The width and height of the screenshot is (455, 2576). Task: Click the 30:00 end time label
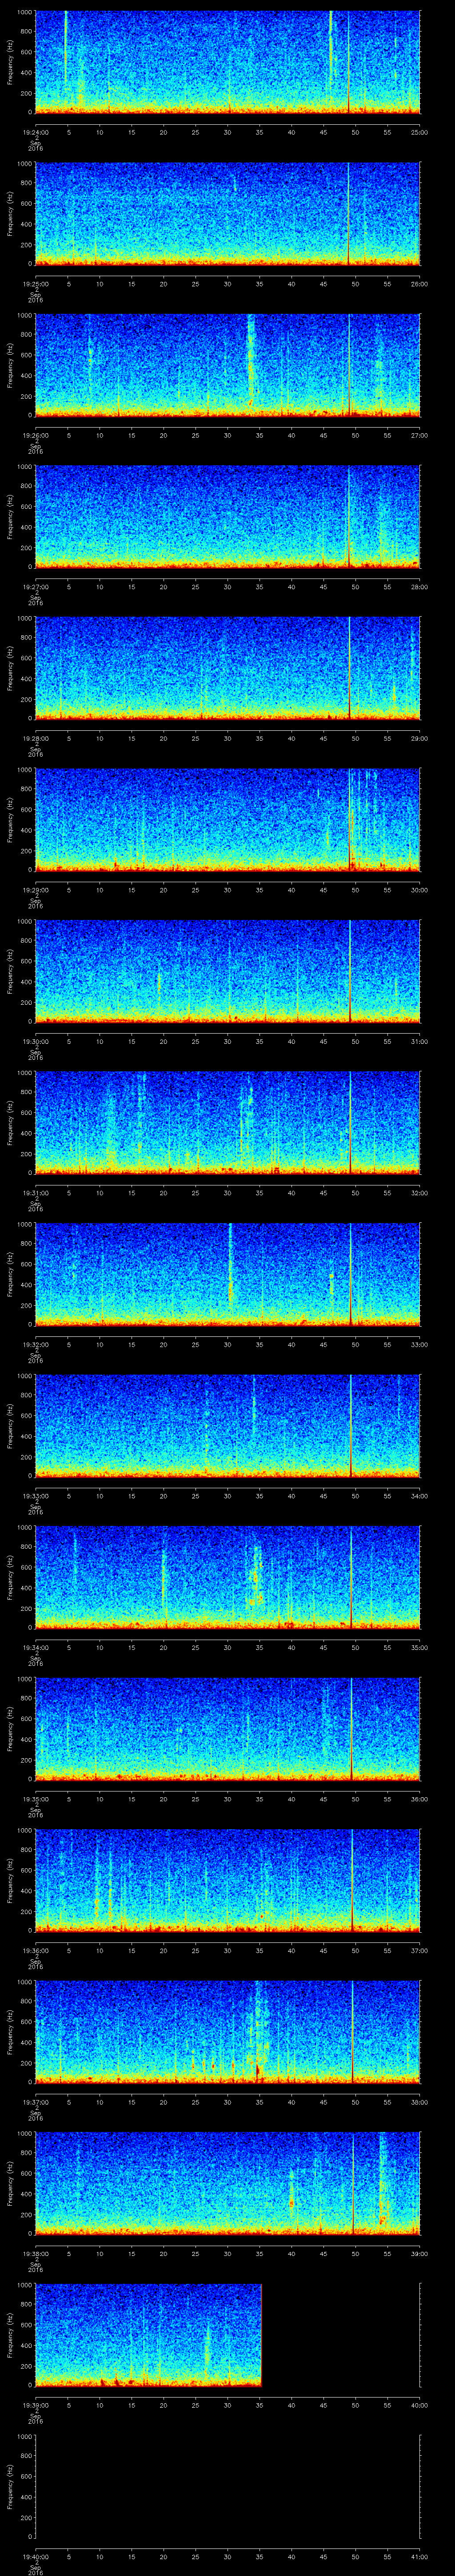[x=419, y=890]
